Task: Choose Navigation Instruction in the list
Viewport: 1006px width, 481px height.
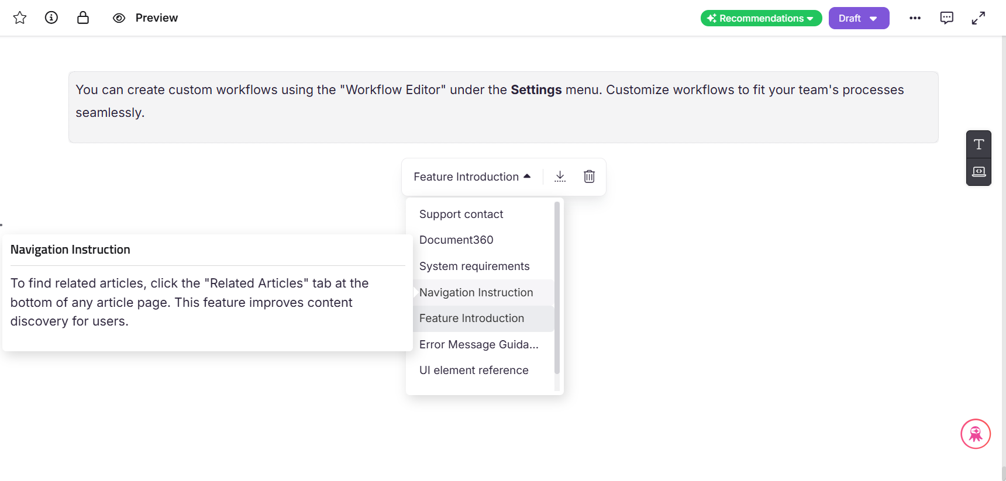Action: pyautogui.click(x=476, y=292)
